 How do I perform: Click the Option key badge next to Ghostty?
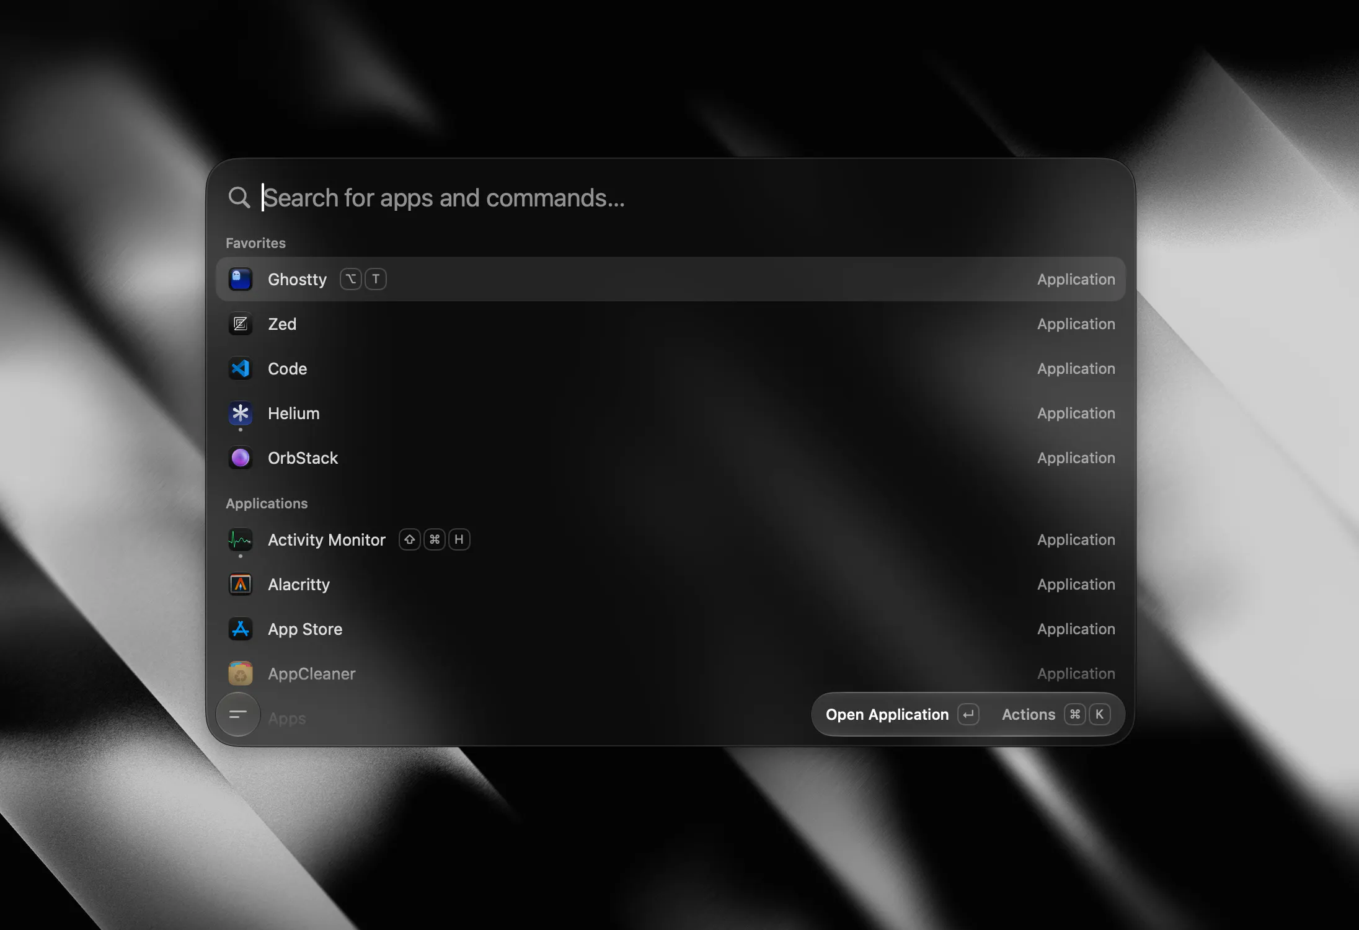(351, 280)
